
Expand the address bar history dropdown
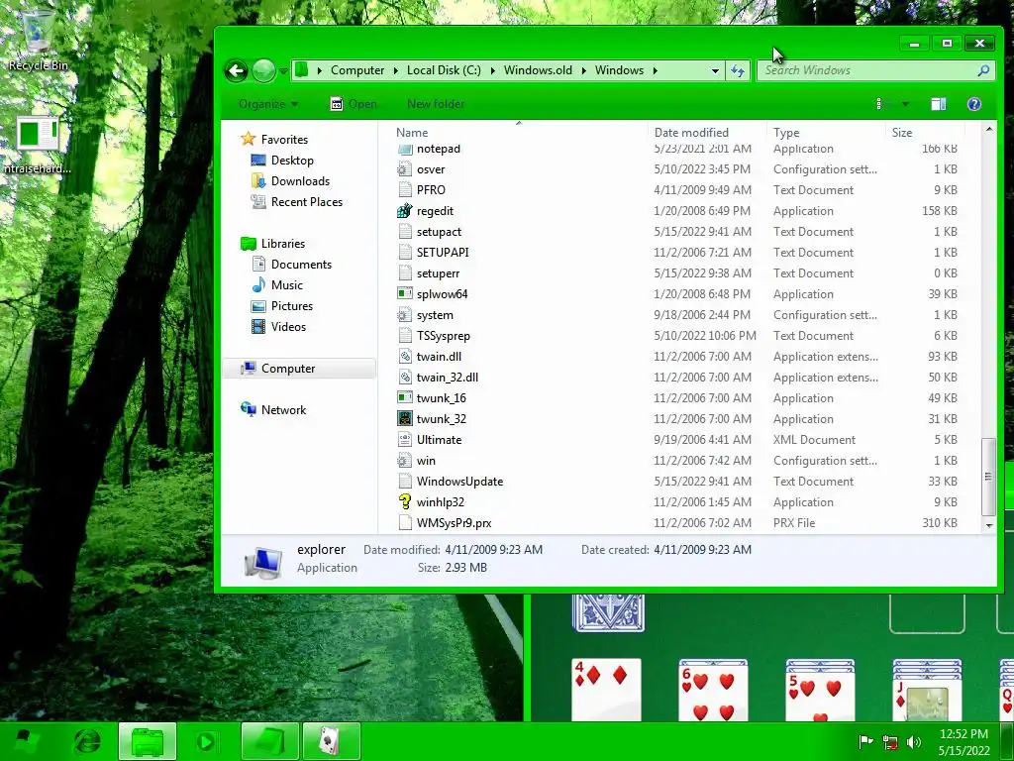[x=715, y=70]
